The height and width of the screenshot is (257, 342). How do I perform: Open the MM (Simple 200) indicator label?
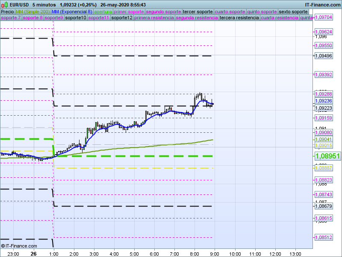point(32,12)
